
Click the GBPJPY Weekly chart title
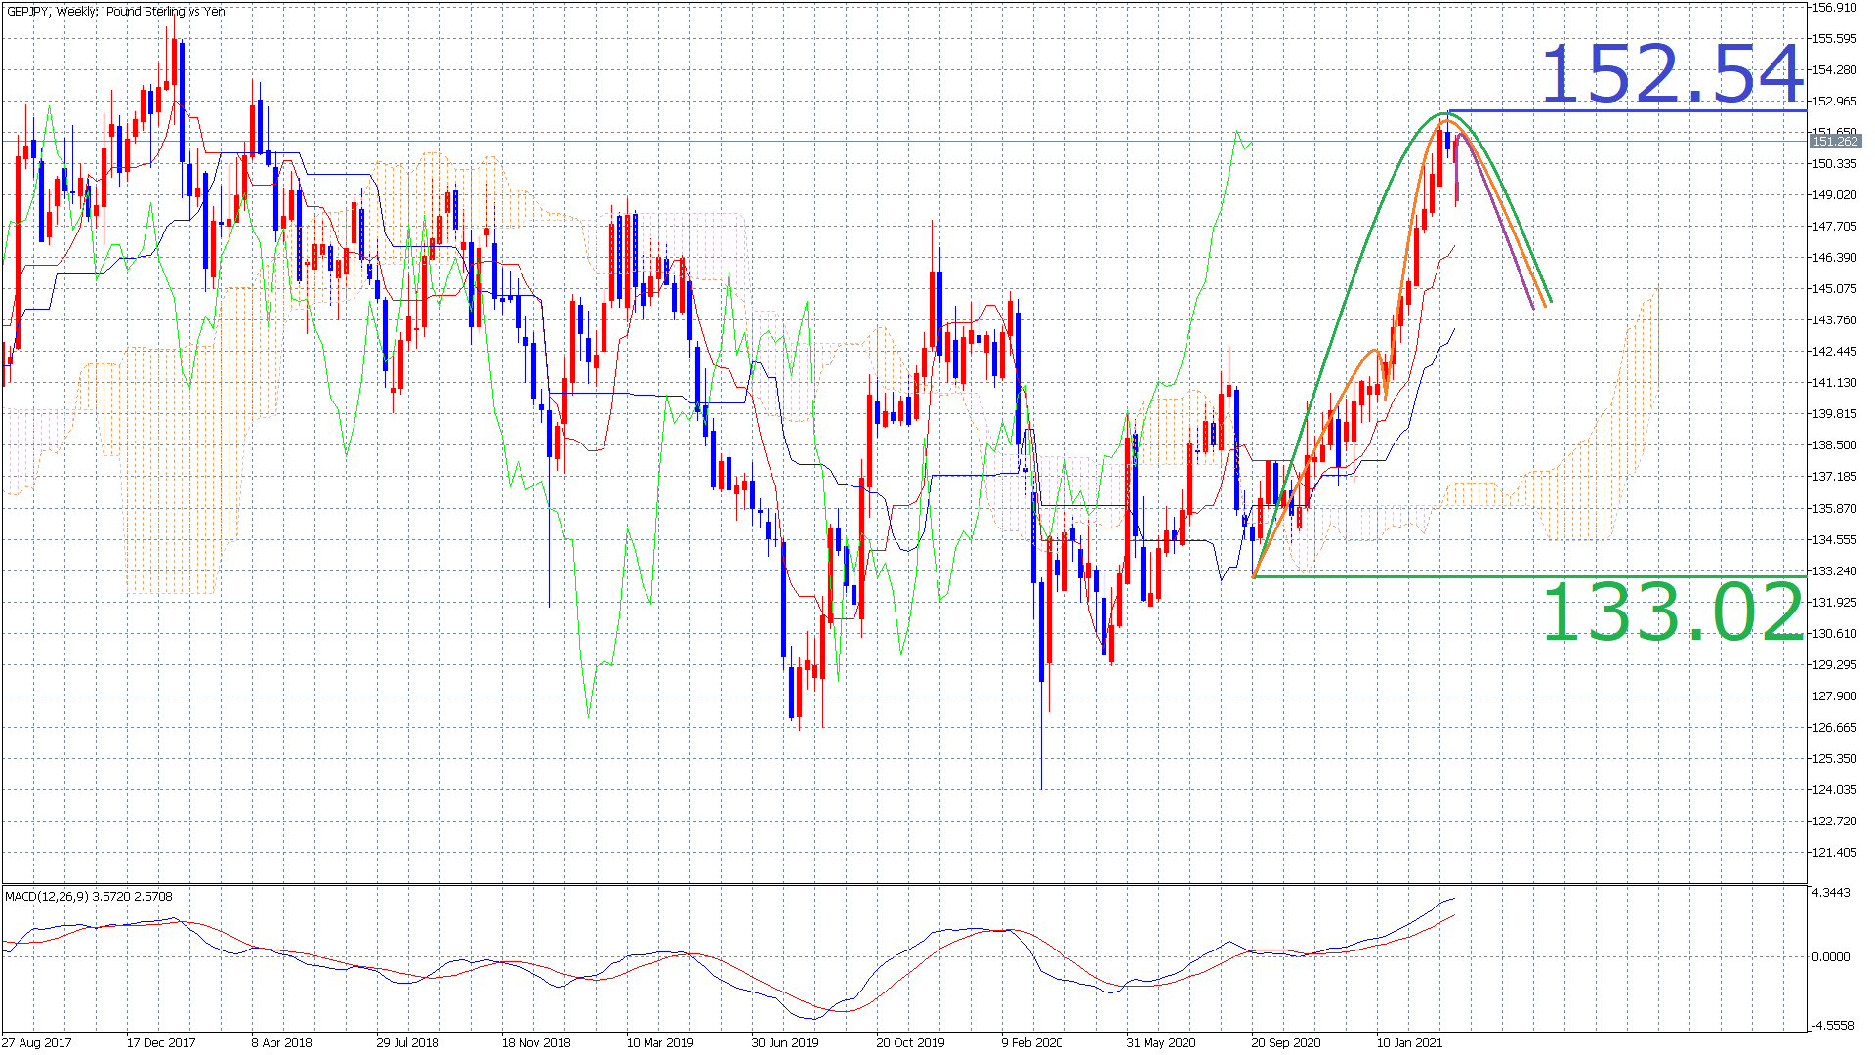pyautogui.click(x=115, y=12)
